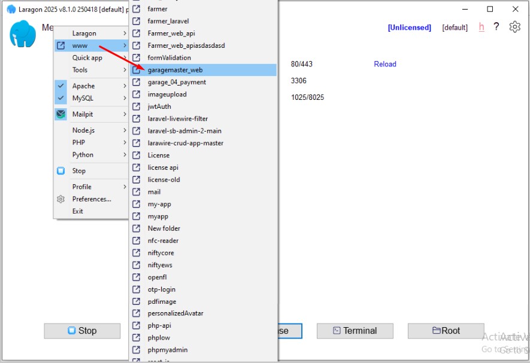The height and width of the screenshot is (363, 530).
Task: Expand the Laragon submenu
Action: pyautogui.click(x=91, y=33)
